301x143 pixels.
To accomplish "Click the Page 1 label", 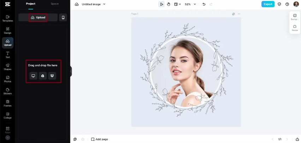I will point(135,14).
